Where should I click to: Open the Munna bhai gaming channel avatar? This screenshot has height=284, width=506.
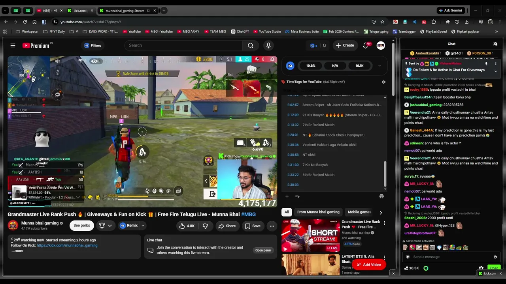[13, 225]
